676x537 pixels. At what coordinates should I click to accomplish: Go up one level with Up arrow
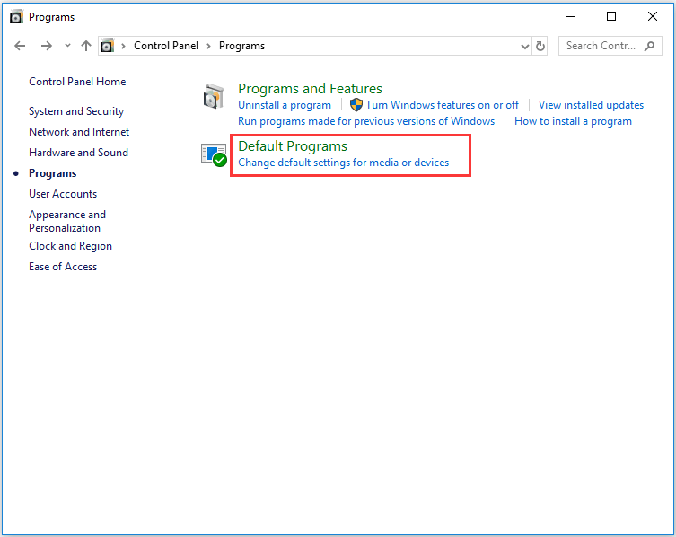click(86, 46)
